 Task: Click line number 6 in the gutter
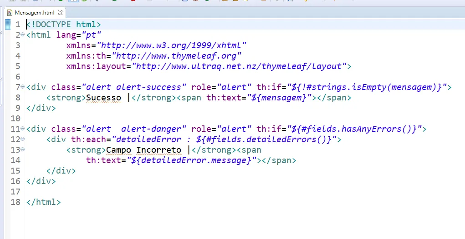(x=18, y=77)
